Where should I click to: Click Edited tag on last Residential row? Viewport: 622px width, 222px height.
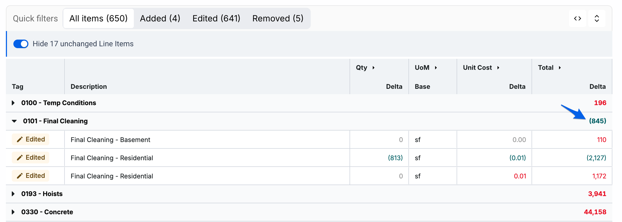[x=31, y=176]
